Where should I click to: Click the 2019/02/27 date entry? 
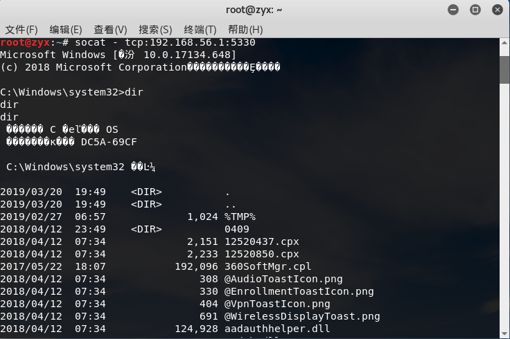[x=31, y=217]
